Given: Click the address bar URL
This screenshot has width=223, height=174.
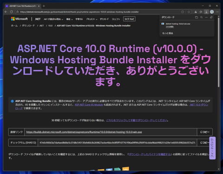Looking at the screenshot, I should 79,12.
